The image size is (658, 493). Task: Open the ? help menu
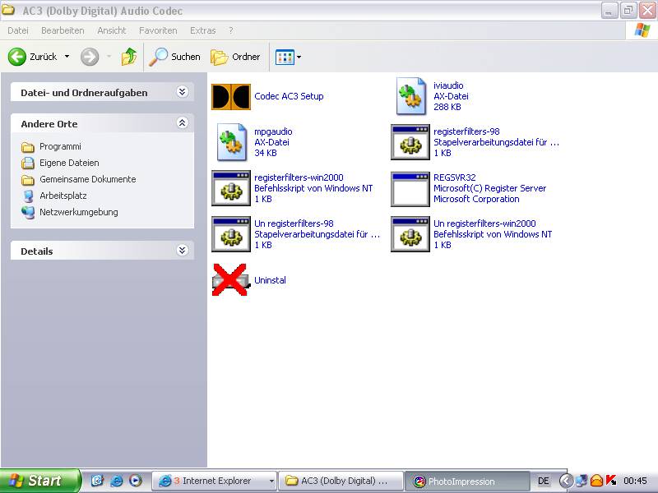coord(231,30)
